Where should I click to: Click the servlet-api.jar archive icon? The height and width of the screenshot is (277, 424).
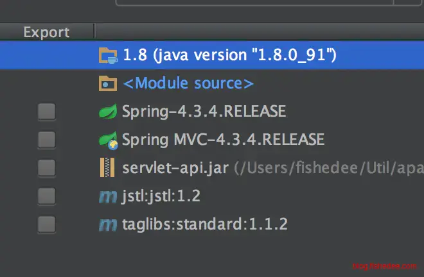(x=107, y=167)
